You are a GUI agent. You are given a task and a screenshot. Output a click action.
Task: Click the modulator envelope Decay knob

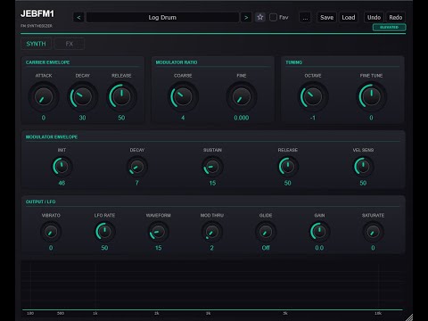click(x=137, y=167)
